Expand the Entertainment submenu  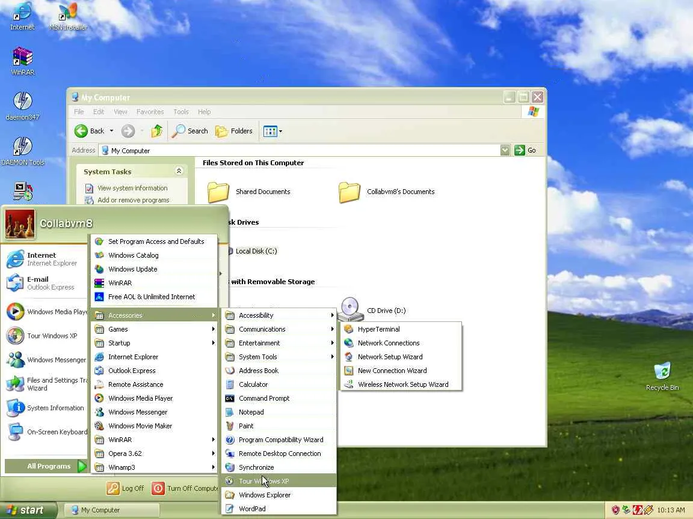tap(279, 343)
